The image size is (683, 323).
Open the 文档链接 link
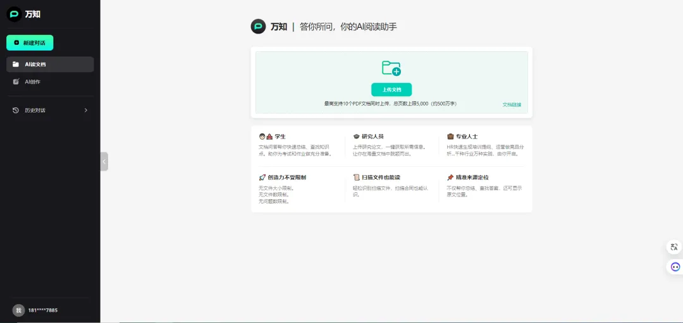point(512,104)
